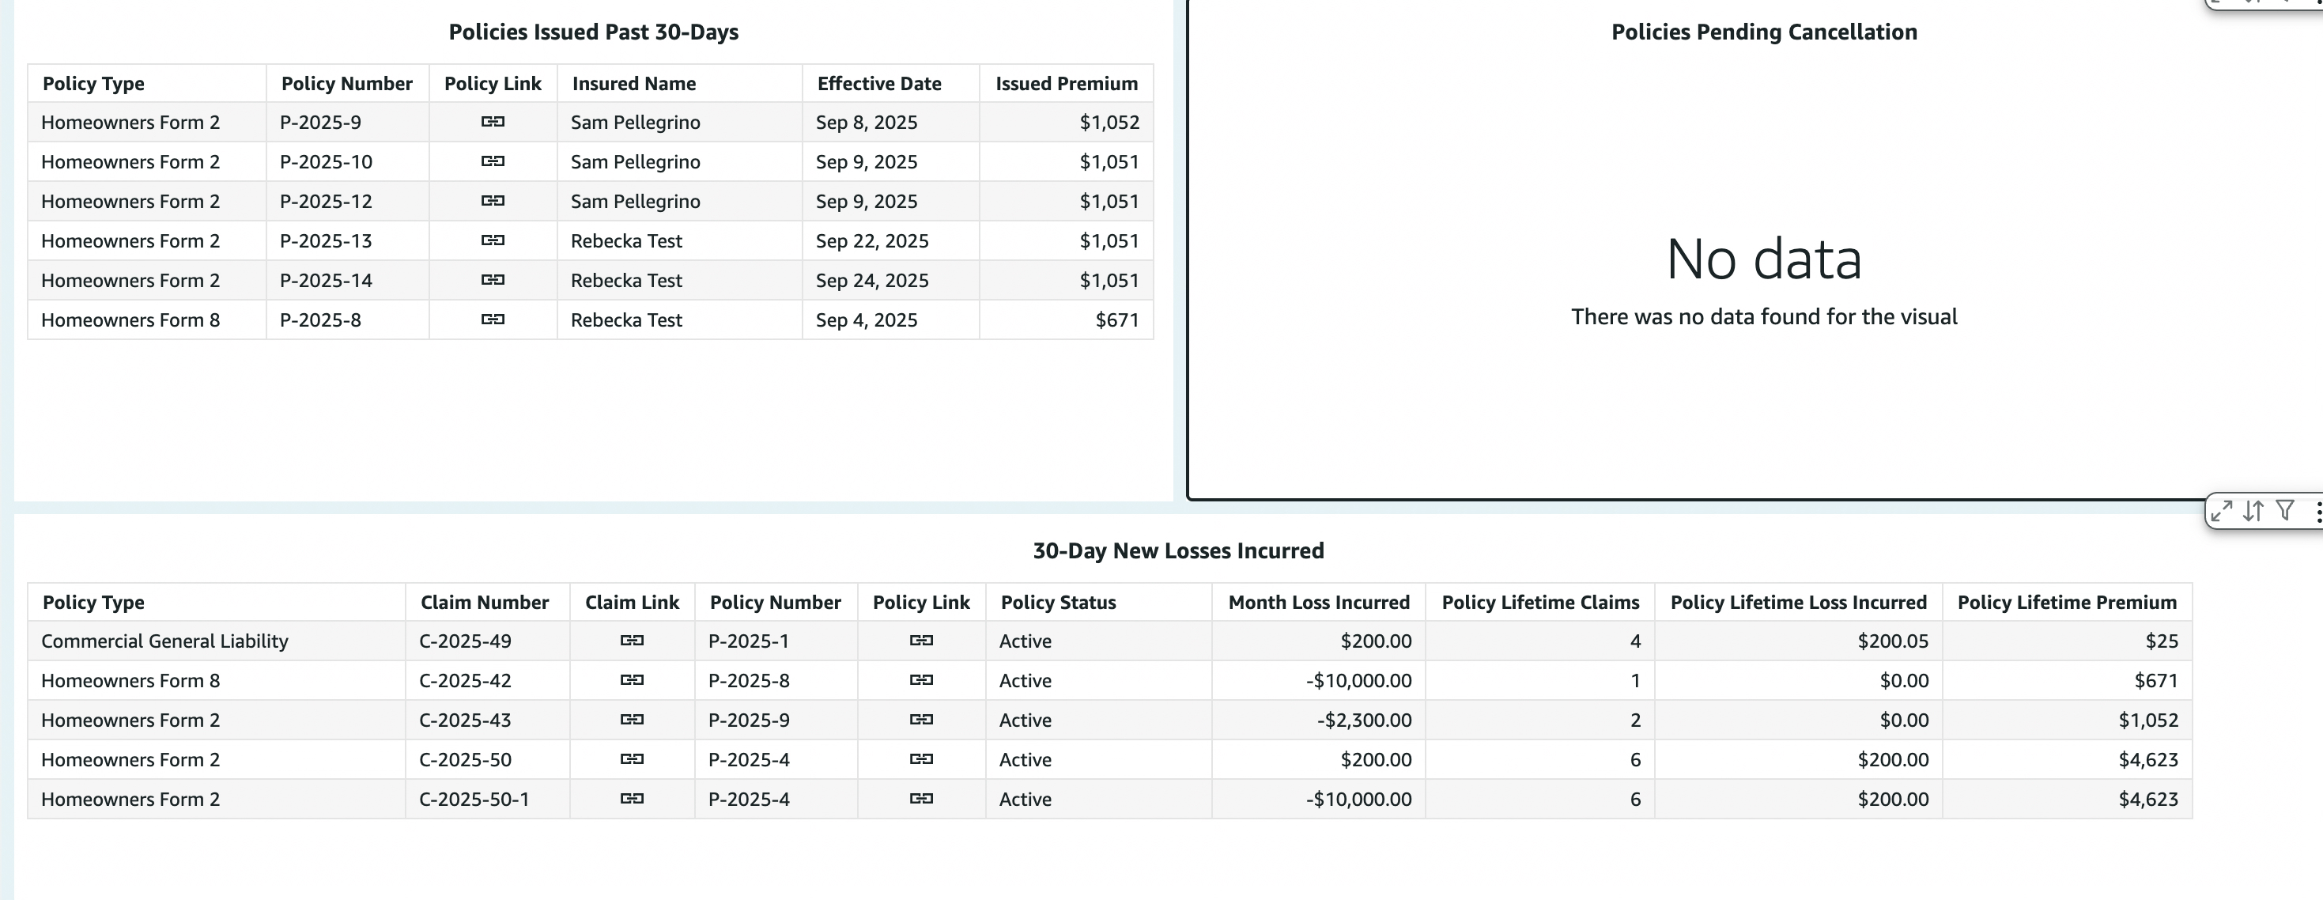Click the sort arrows icon on losses visual
Screen dimensions: 2323x900
[x=2253, y=512]
